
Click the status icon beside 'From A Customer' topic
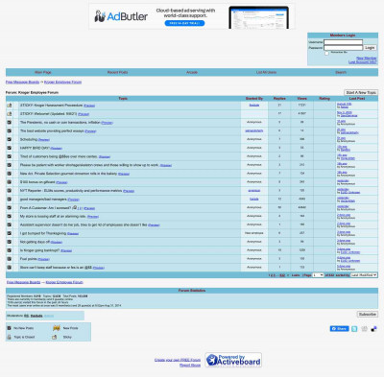coord(9,208)
